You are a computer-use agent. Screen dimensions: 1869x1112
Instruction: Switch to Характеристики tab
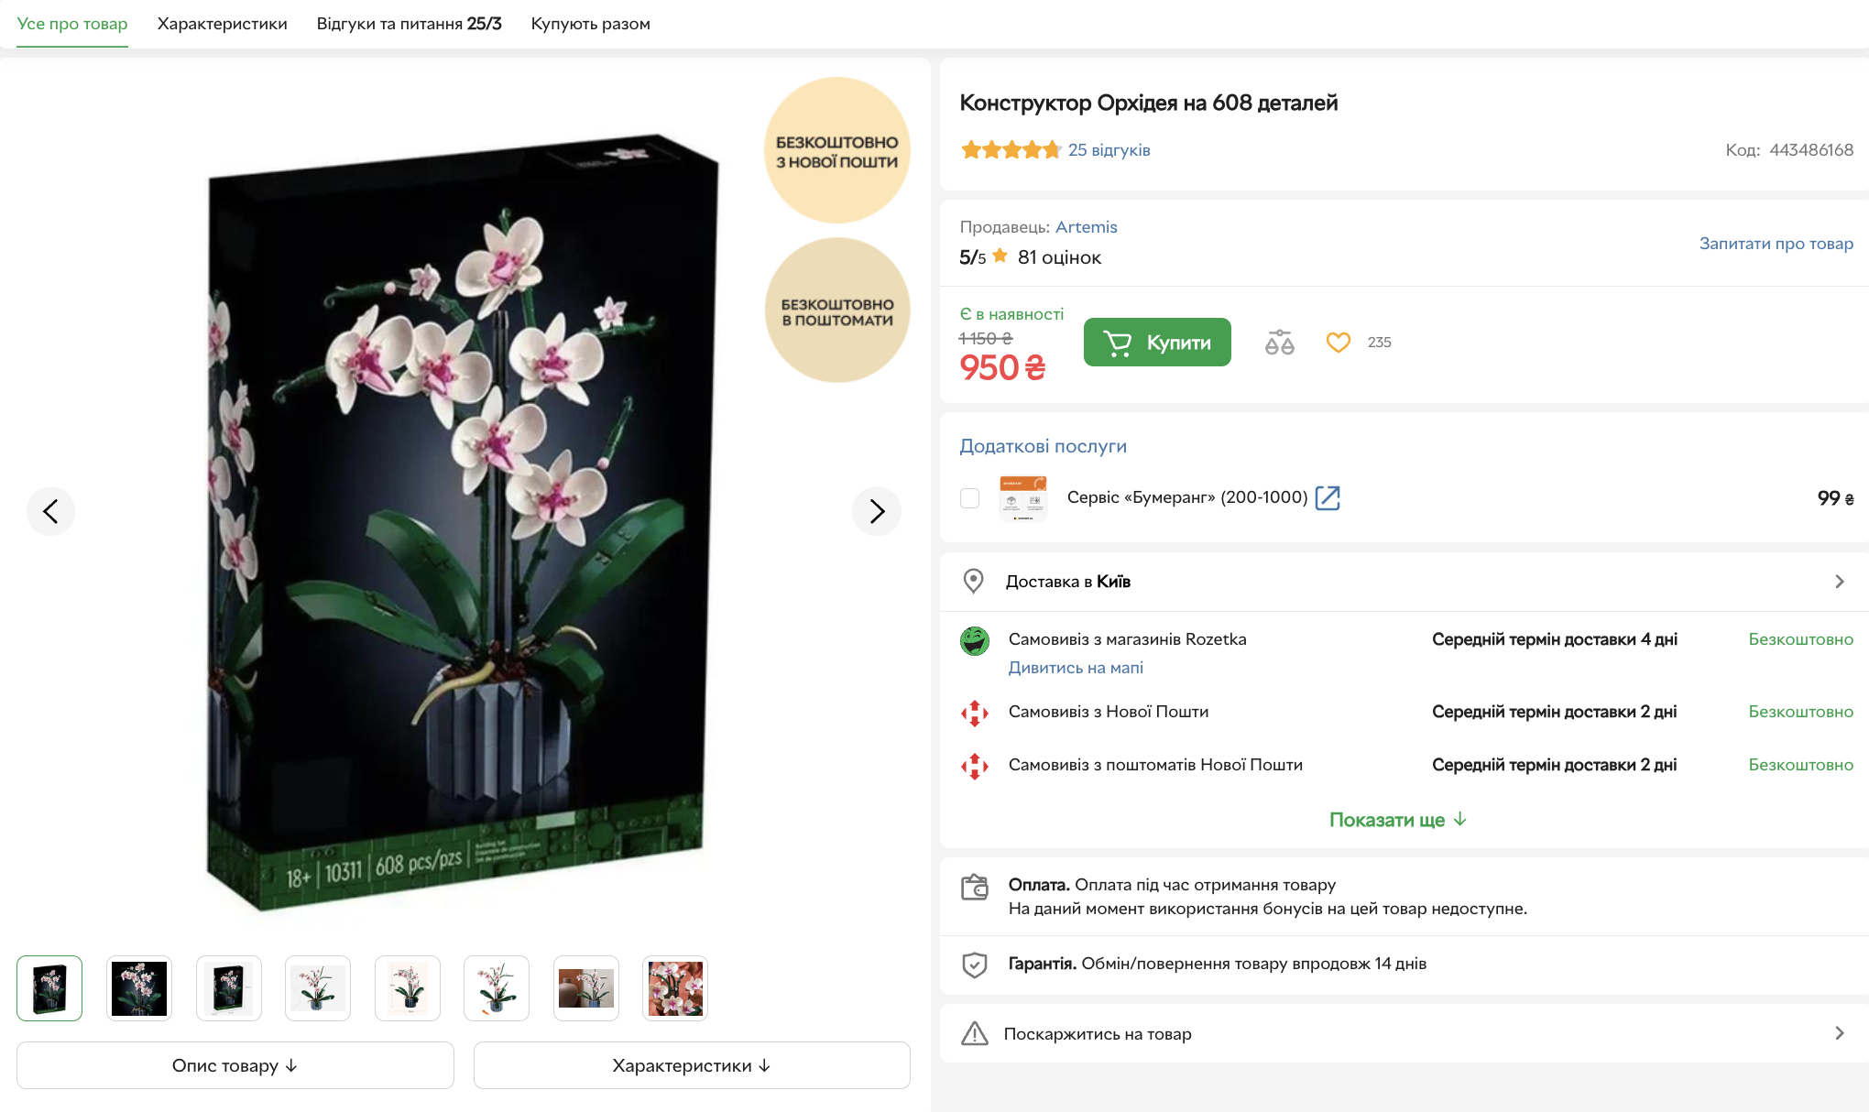(x=223, y=24)
